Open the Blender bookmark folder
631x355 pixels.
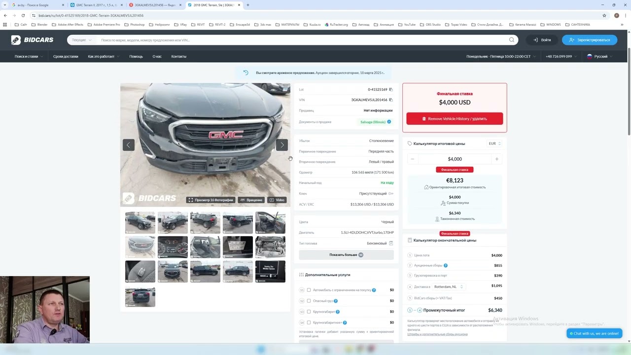[x=40, y=25]
